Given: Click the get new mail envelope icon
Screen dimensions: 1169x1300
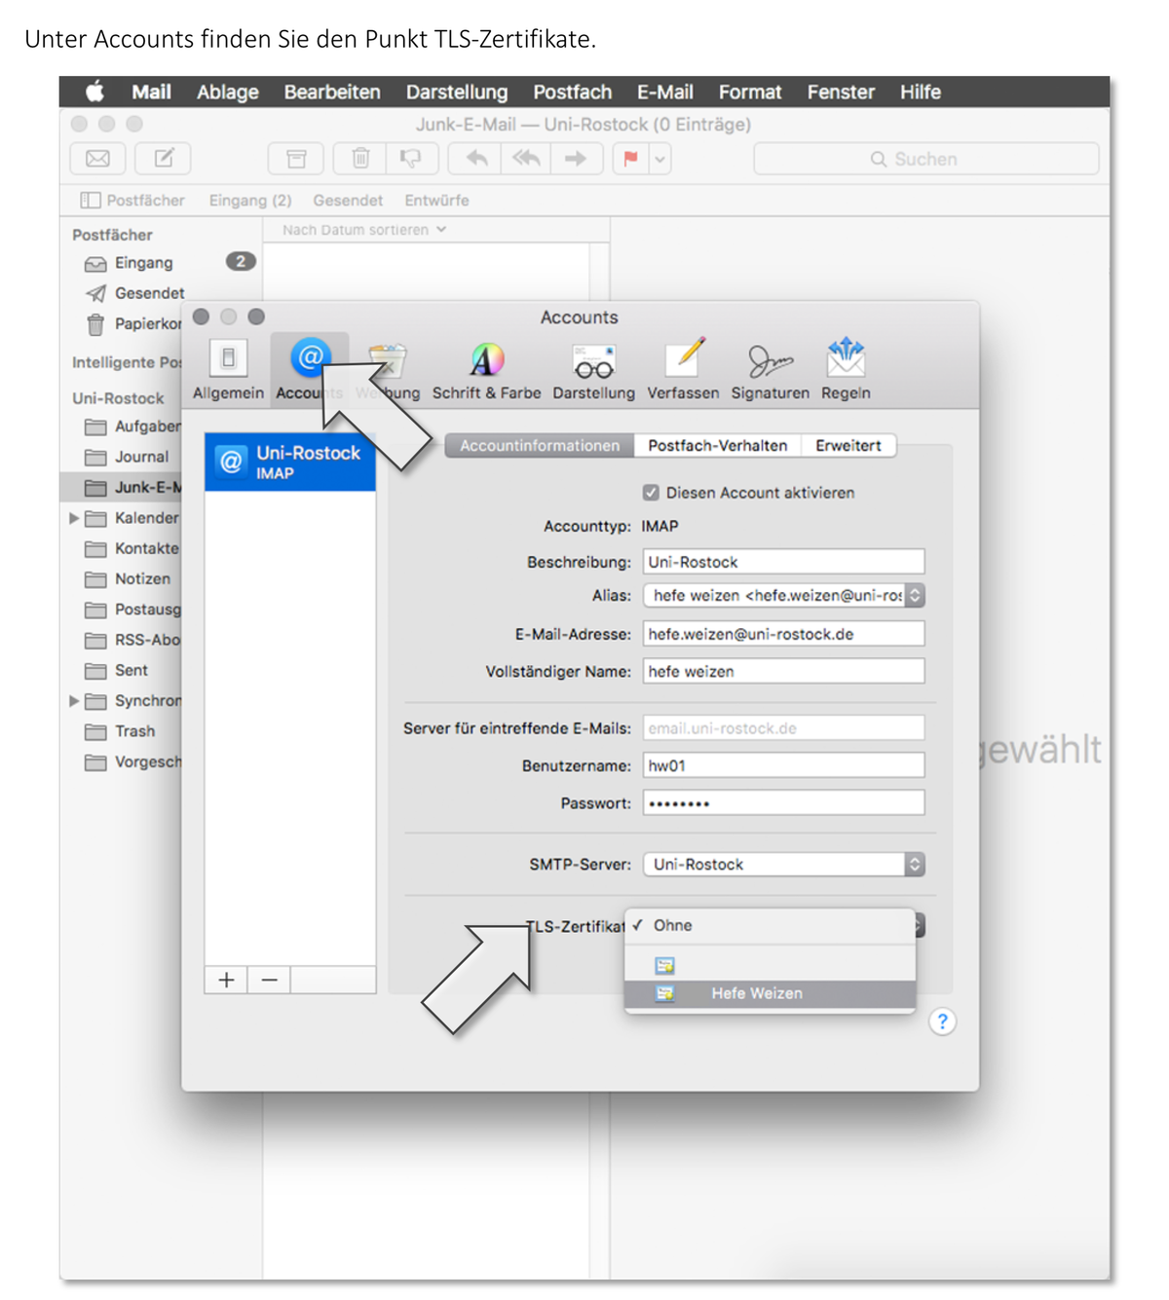Looking at the screenshot, I should [x=97, y=158].
